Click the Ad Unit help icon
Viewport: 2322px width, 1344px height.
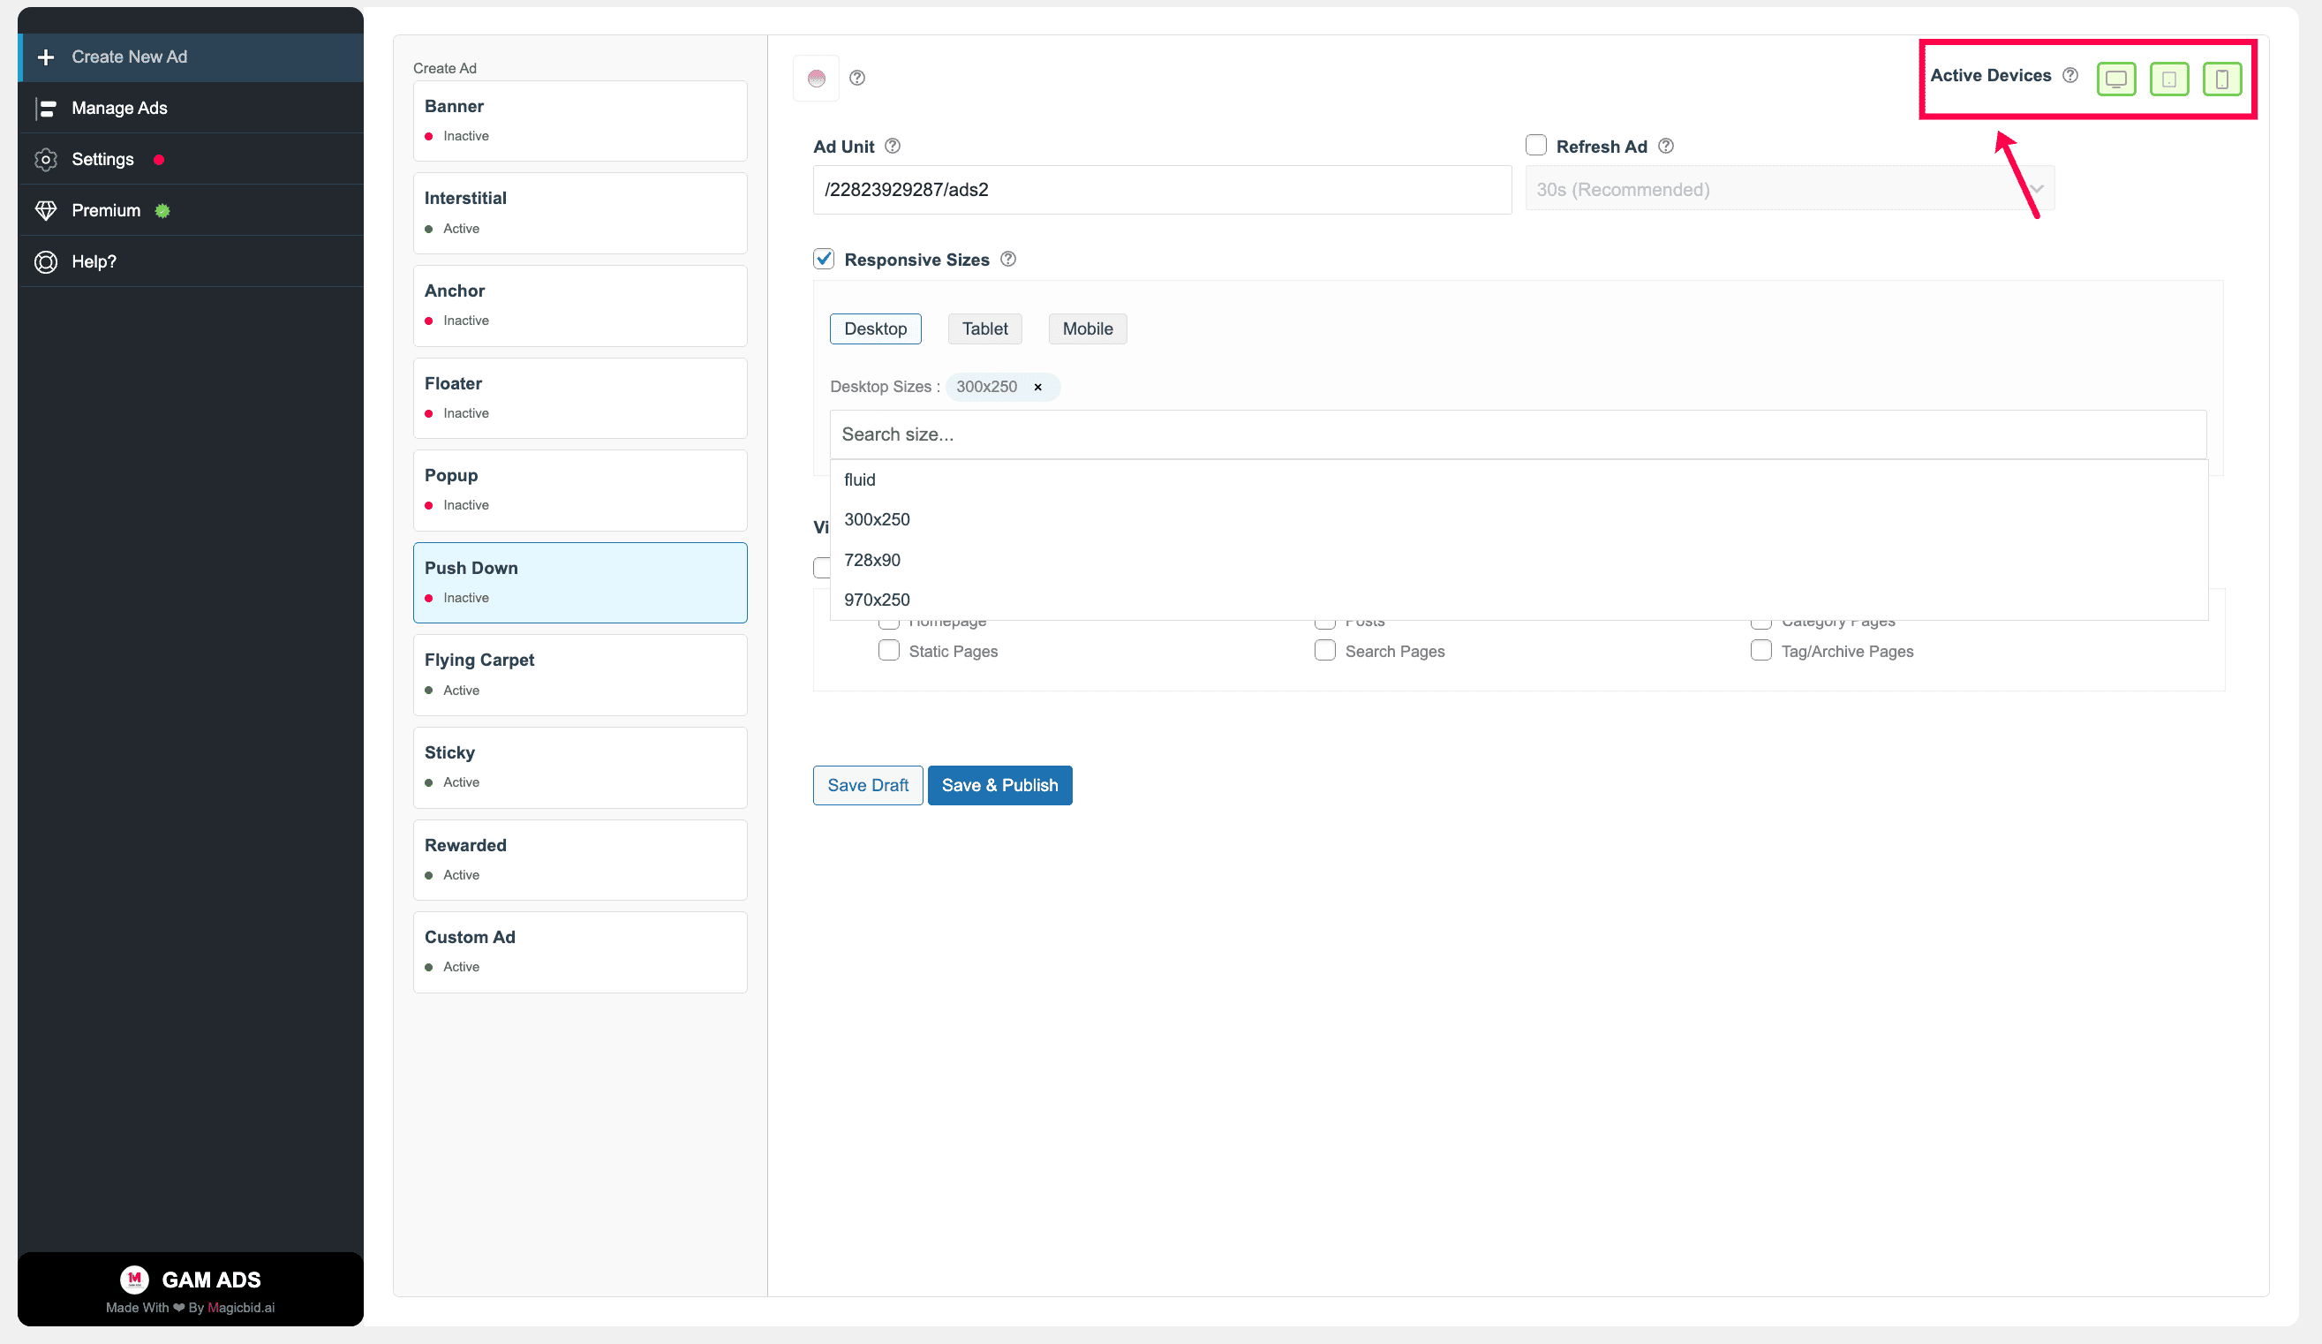[x=892, y=146]
